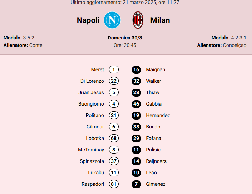The width and height of the screenshot is (252, 194).
Task: Click Meret's number 1 jersey badge
Action: click(114, 69)
